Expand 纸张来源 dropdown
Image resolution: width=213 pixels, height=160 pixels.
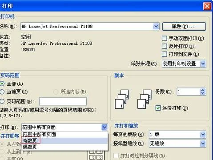pyautogui.click(x=203, y=64)
